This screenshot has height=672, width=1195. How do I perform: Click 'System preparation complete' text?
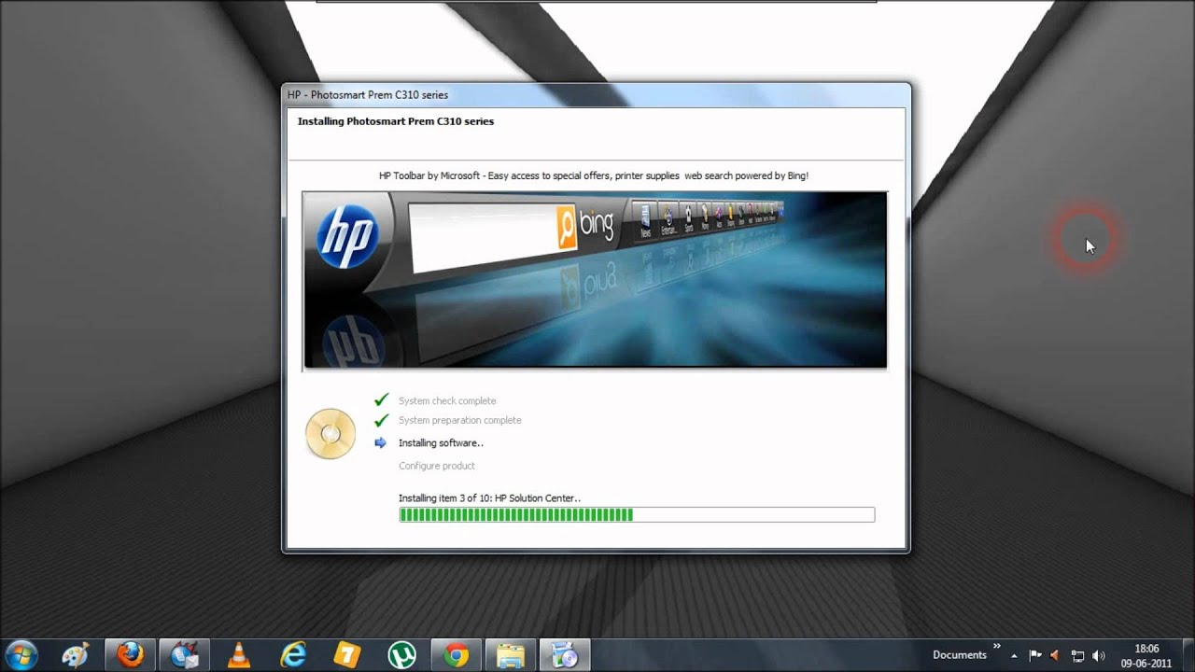(460, 420)
